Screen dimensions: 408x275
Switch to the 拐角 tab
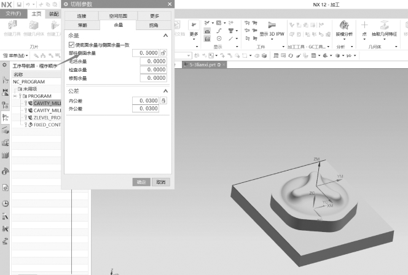coord(152,25)
